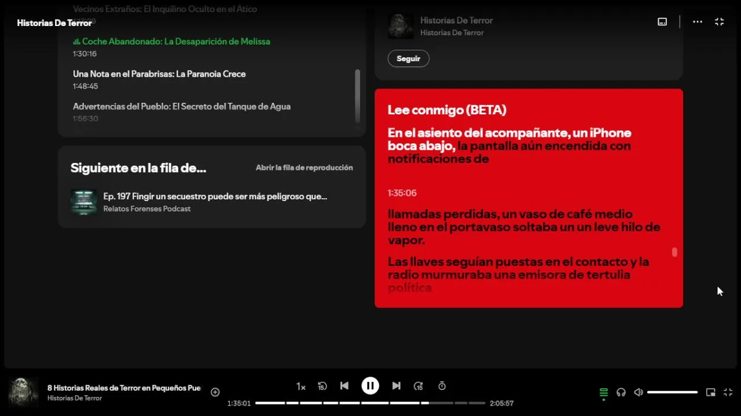741x416 pixels.
Task: Click the chapter list scrollbar
Action: (357, 95)
